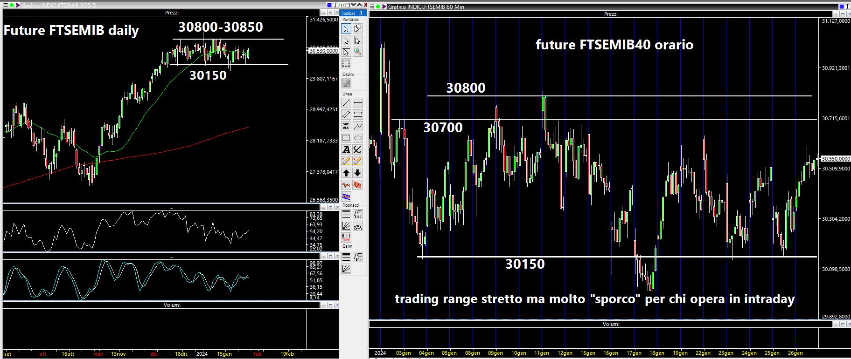Screen dimensions: 851x359
Task: Click the blue square icon in daily chart title bar
Action: (329, 5)
